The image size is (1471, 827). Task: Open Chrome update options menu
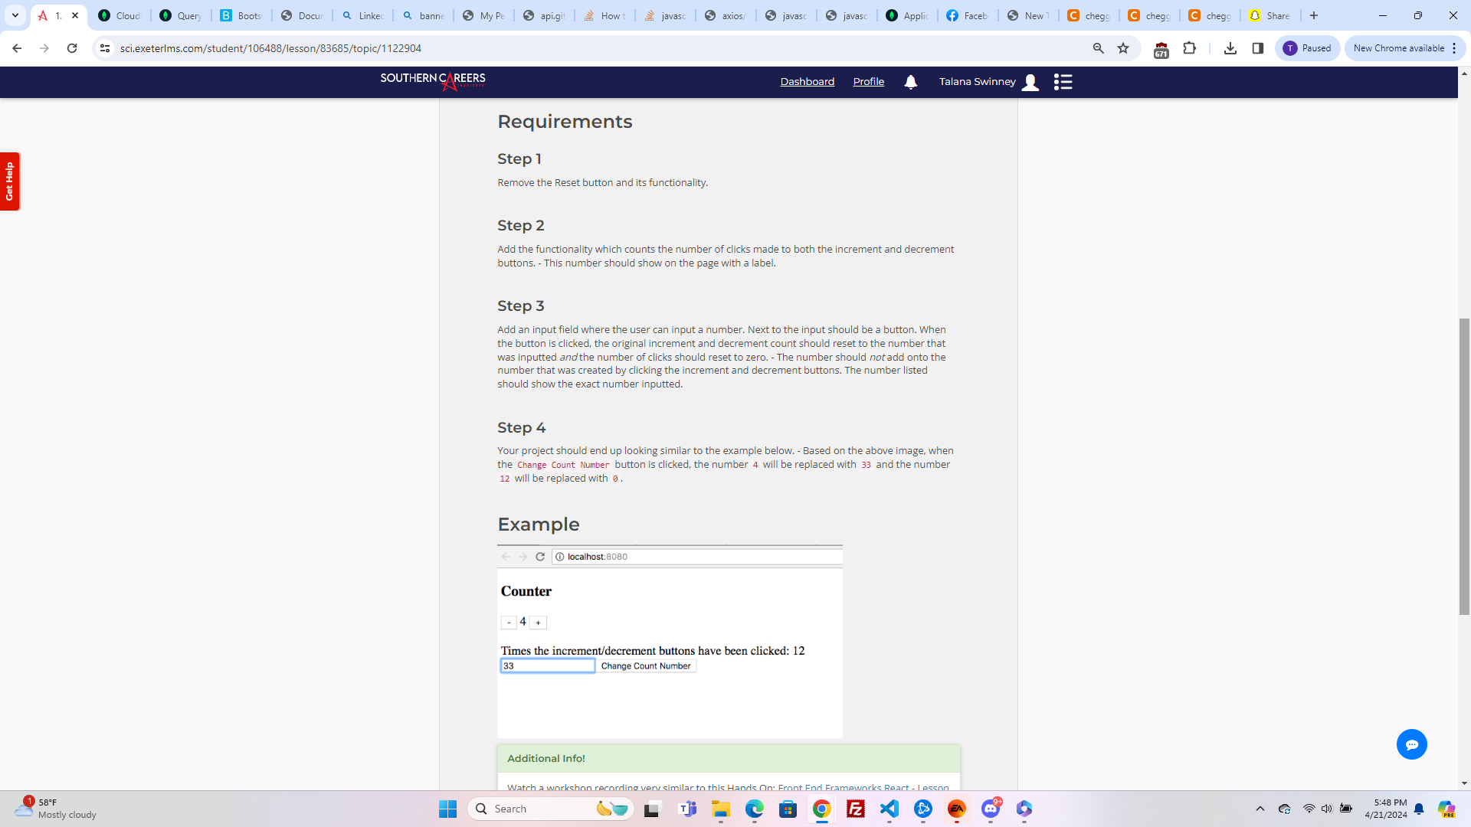(x=1453, y=48)
